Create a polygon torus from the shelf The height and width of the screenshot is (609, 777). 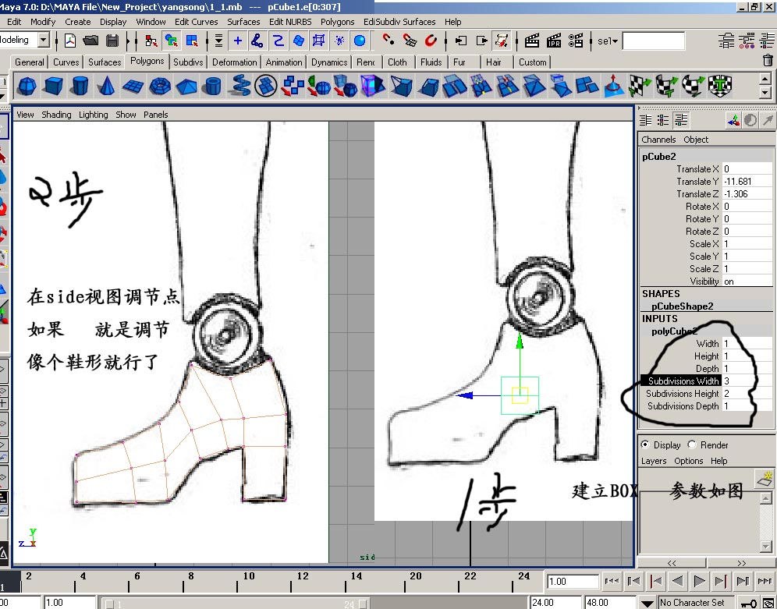160,86
